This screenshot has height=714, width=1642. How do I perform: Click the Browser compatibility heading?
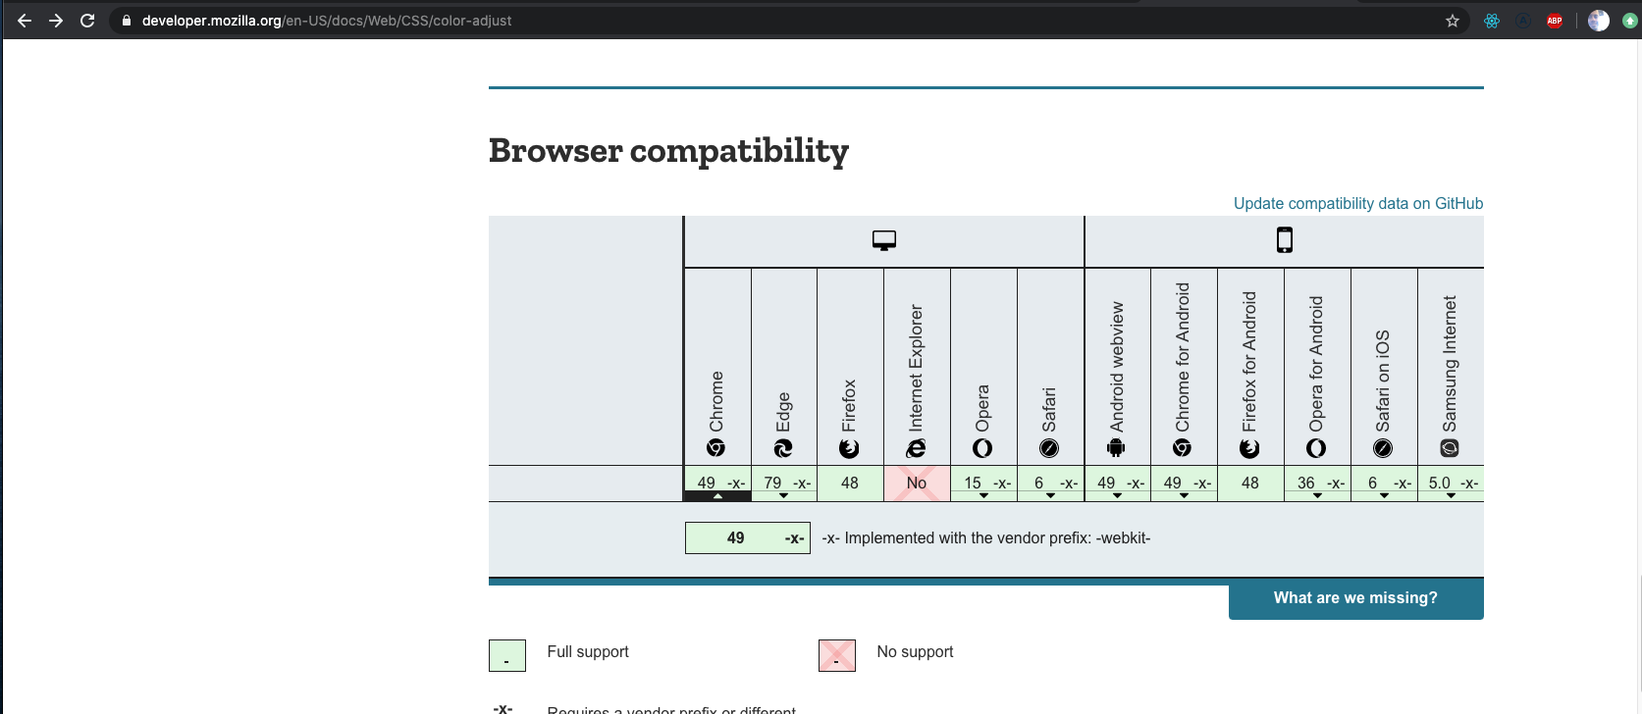[x=668, y=151]
